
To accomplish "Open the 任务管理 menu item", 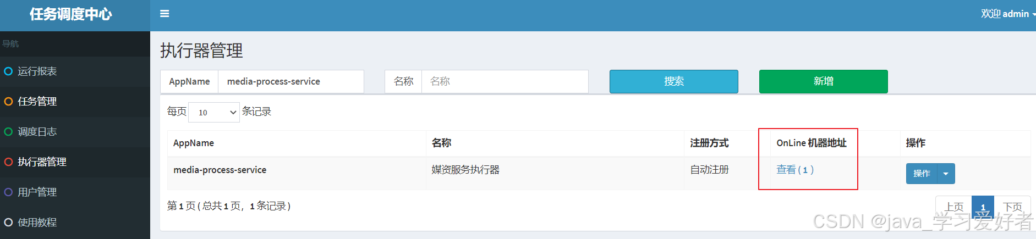I will coord(75,102).
